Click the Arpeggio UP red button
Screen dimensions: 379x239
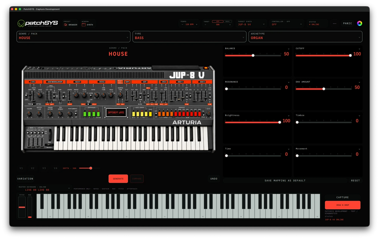176,114
